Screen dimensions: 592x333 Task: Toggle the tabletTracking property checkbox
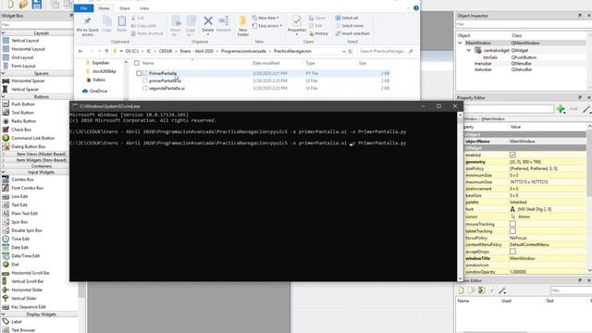[x=512, y=231]
